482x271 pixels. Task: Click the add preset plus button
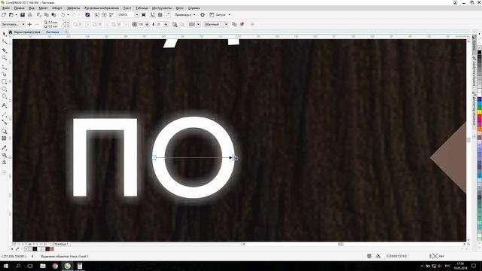(30, 24)
